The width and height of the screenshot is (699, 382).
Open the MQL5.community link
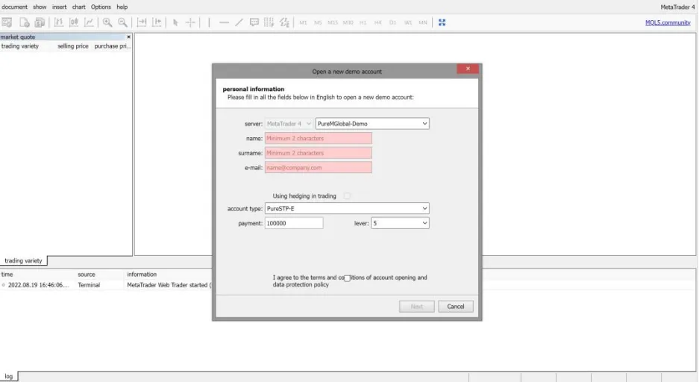(x=668, y=22)
